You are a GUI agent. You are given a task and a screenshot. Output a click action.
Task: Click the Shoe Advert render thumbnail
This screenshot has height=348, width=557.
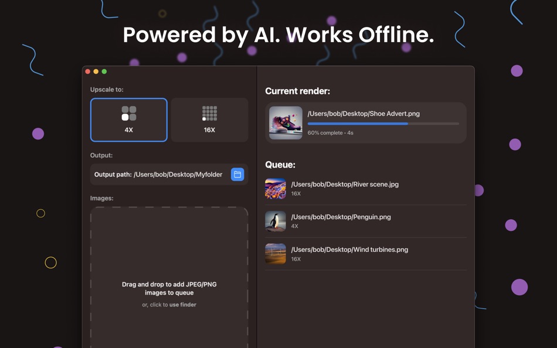point(286,122)
